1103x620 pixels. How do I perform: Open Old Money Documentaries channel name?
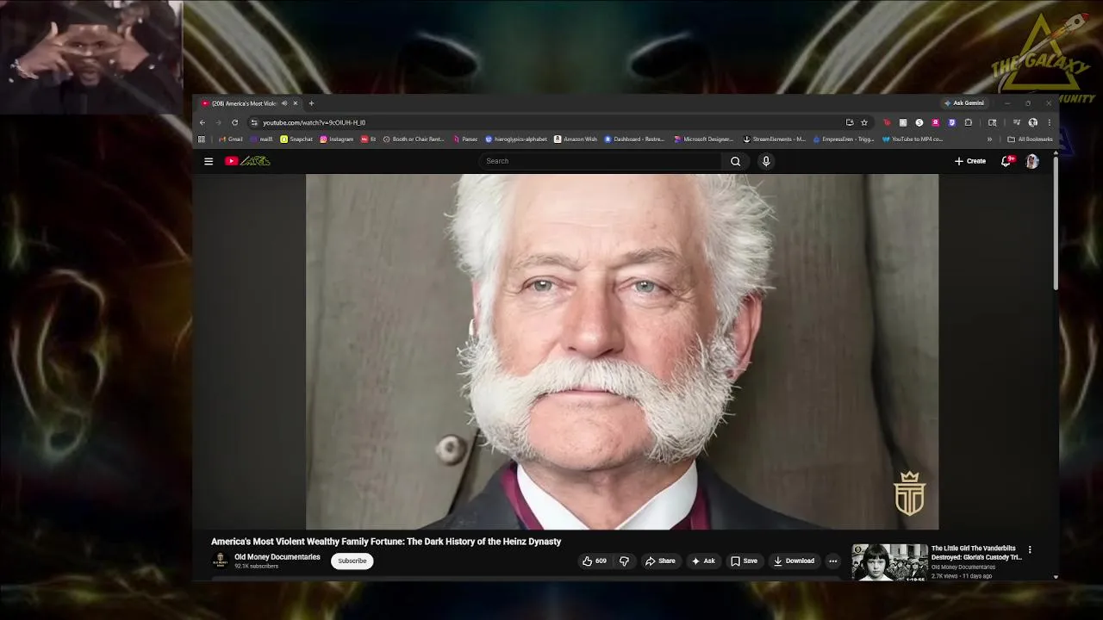[277, 557]
